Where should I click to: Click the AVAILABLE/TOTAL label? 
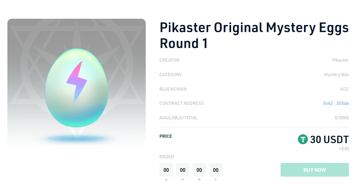[178, 118]
